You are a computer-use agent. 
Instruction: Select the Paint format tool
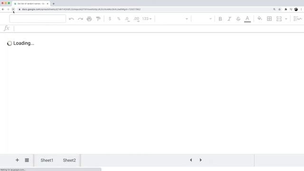(x=98, y=19)
